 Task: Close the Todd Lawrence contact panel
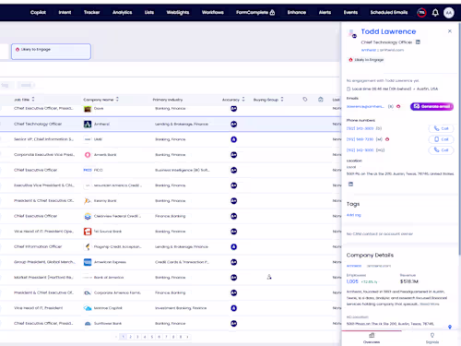pyautogui.click(x=450, y=31)
